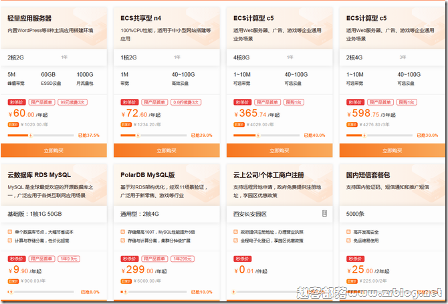Click the lightning icon on the 已抢37.5% progress bar
Image resolution: width=448 pixels, height=304 pixels.
click(x=31, y=136)
